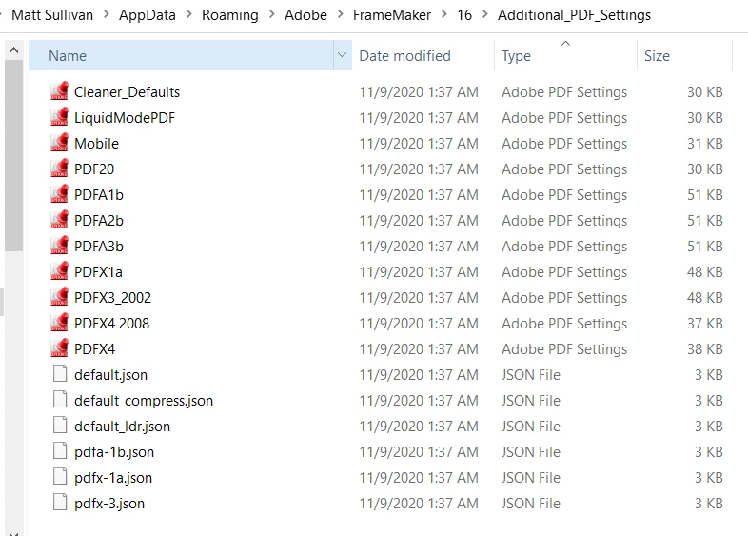Go to Roaming folder in breadcrumb
The width and height of the screenshot is (748, 536).
pyautogui.click(x=230, y=15)
